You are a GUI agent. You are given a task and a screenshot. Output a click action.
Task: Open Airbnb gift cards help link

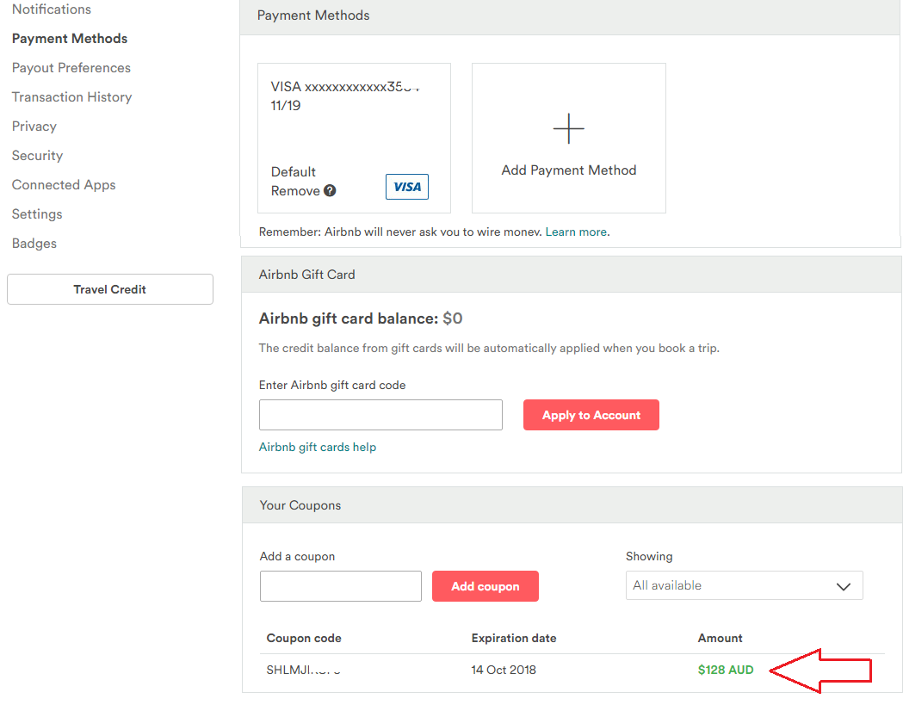[x=318, y=448]
